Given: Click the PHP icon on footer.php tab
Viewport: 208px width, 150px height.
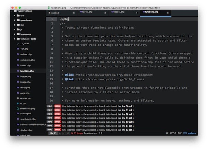Looking at the screenshot, I should click(81, 12).
